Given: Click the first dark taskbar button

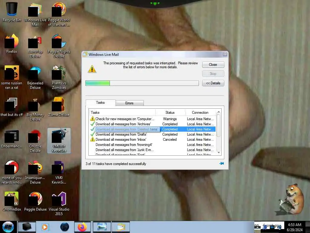Looking at the screenshot, I should (x=27, y=227).
